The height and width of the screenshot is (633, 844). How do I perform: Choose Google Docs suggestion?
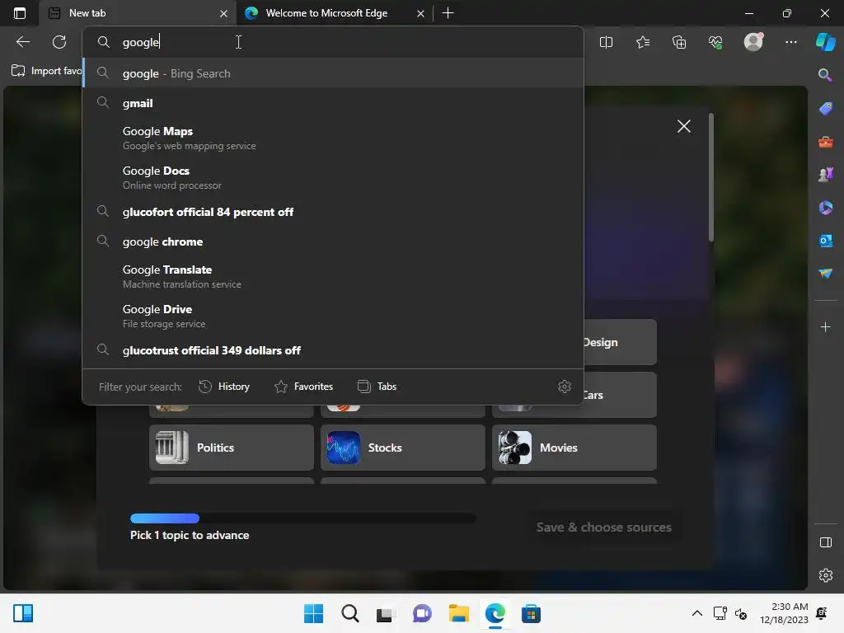pyautogui.click(x=333, y=178)
